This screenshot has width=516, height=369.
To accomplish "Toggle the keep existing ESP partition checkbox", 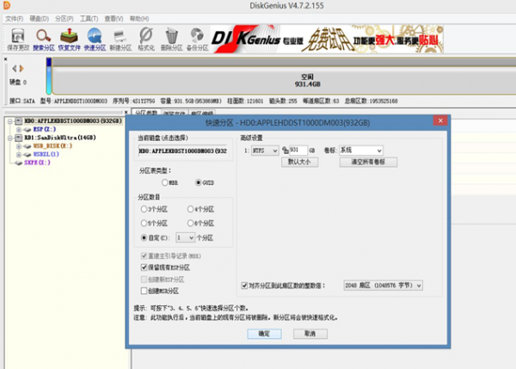I will pyautogui.click(x=144, y=268).
